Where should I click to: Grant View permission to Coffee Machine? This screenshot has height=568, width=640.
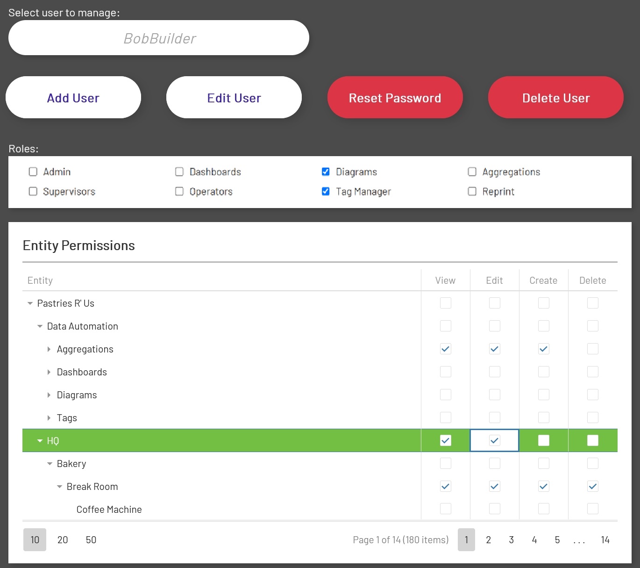tap(445, 509)
